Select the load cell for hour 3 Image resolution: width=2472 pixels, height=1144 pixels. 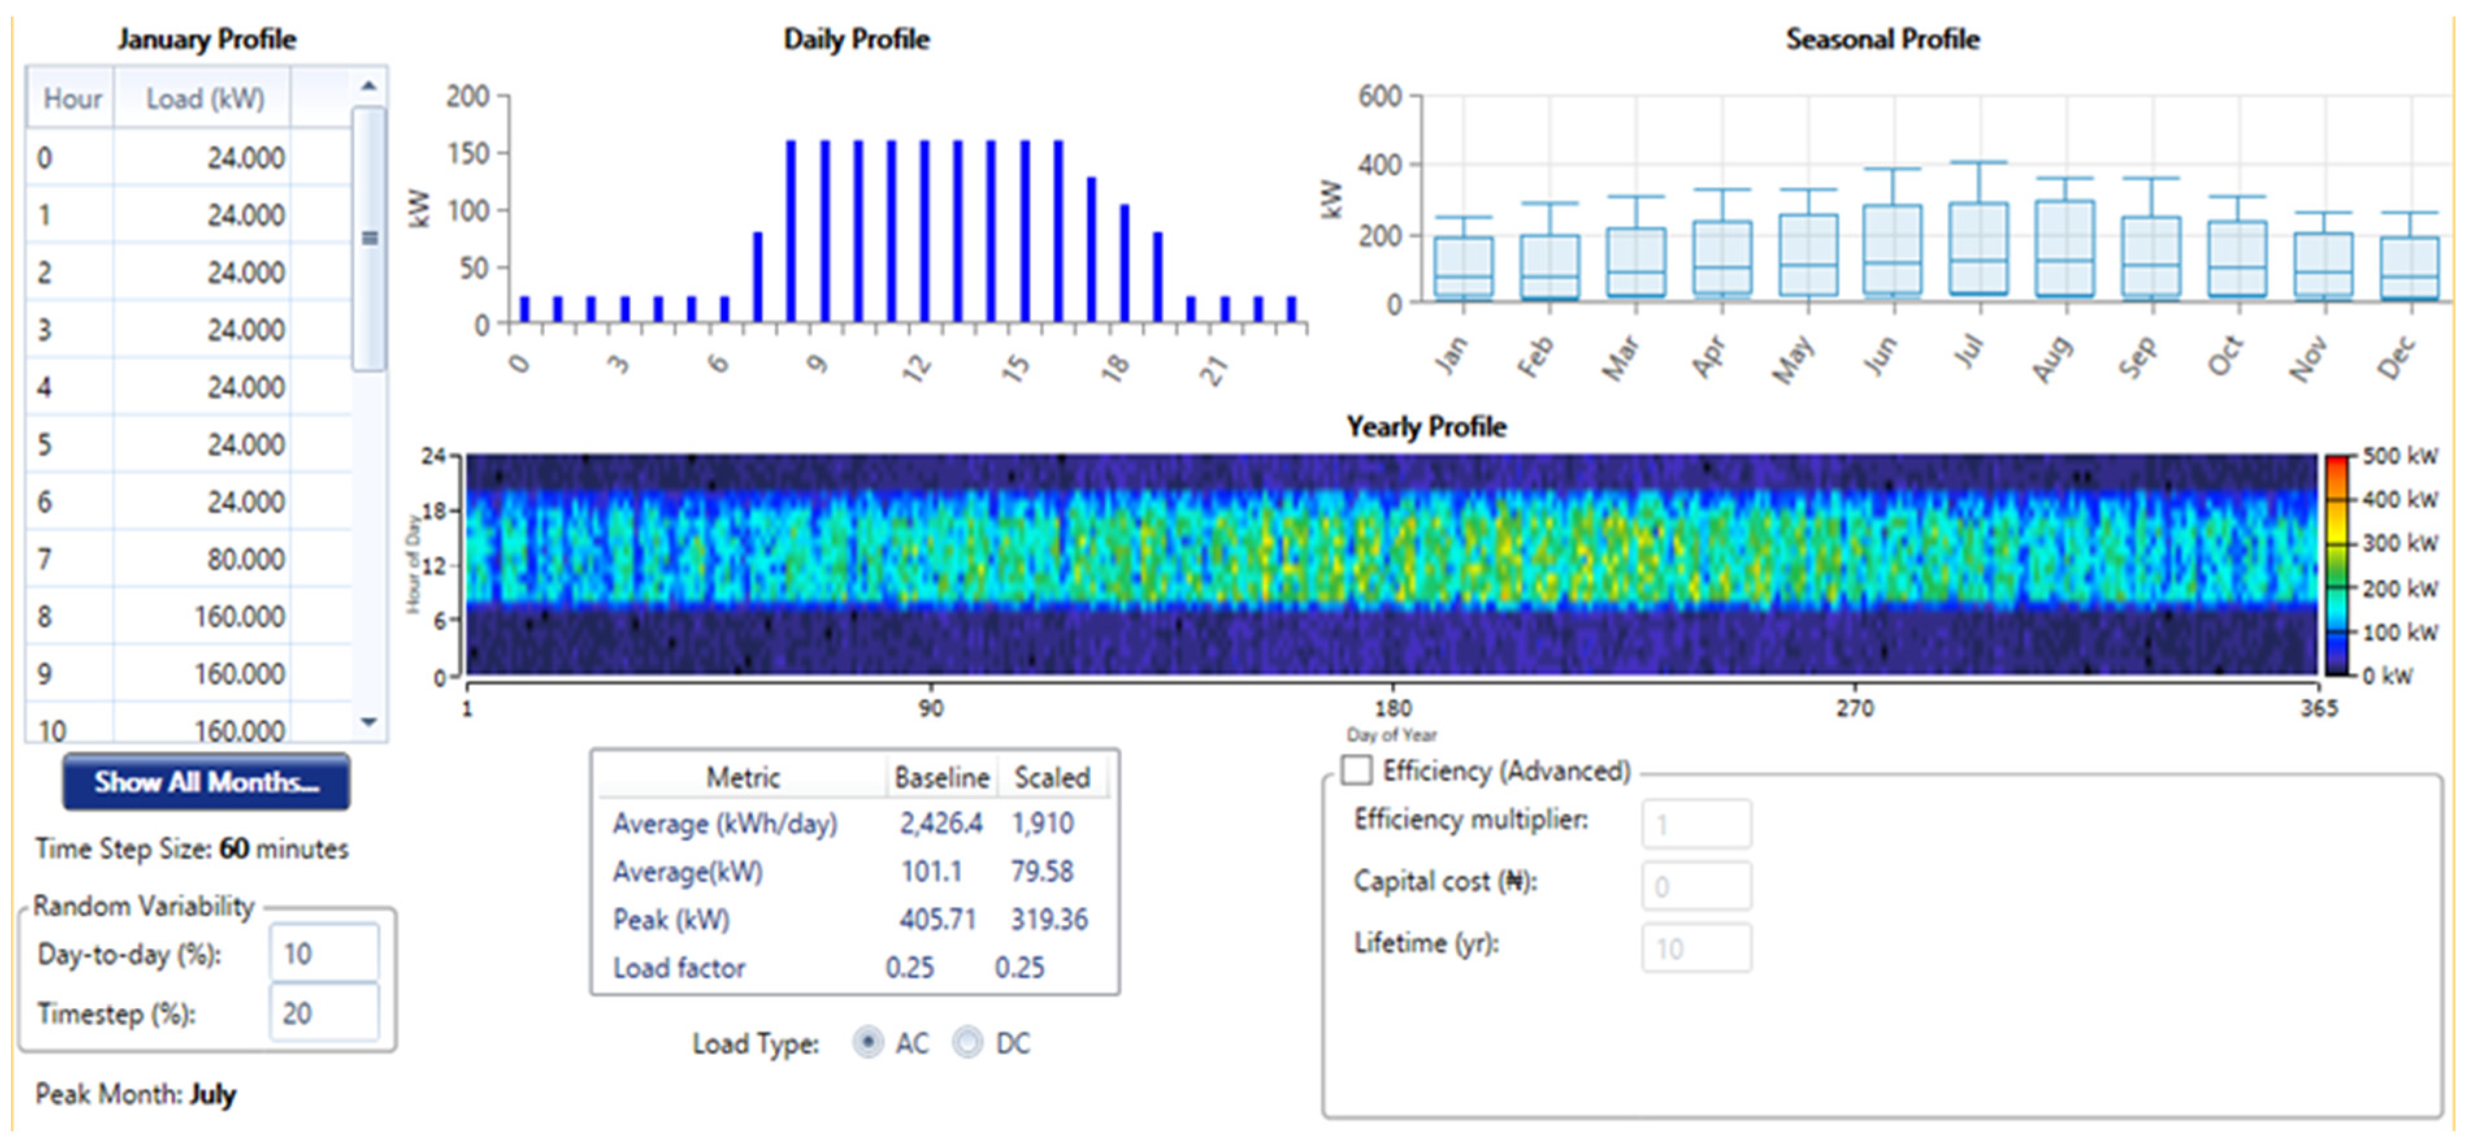203,330
